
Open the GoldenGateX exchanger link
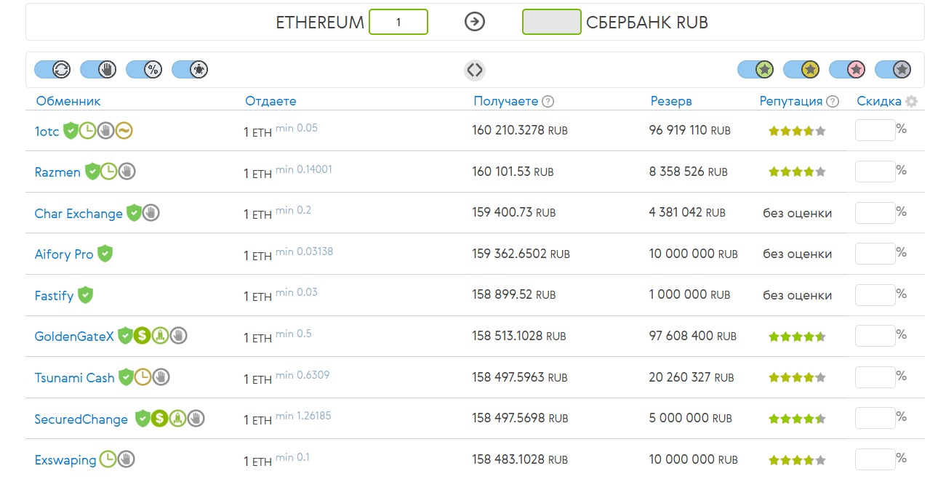tap(75, 337)
